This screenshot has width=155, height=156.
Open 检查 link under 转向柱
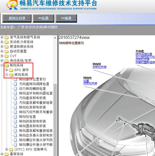[x=86, y=81]
